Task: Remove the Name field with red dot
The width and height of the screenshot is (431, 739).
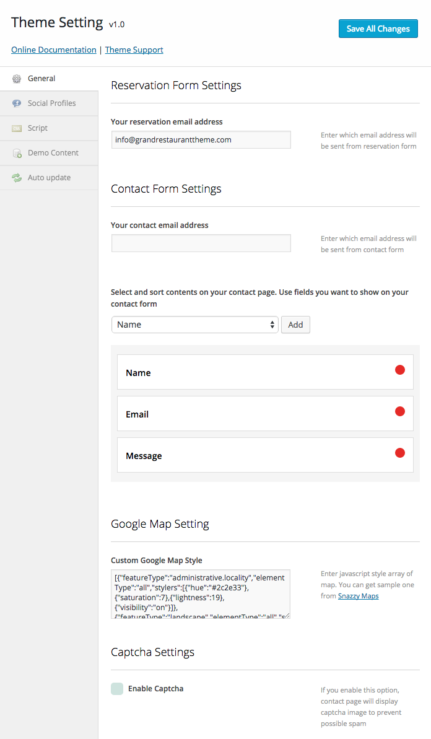Action: tap(400, 370)
